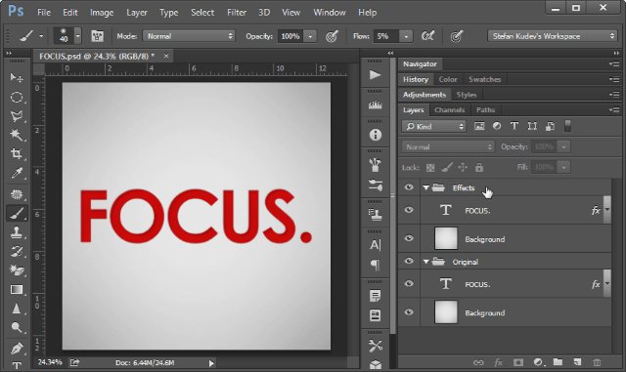626x372 pixels.
Task: Hide the FOCUS. layer in Effects group
Action: [409, 210]
